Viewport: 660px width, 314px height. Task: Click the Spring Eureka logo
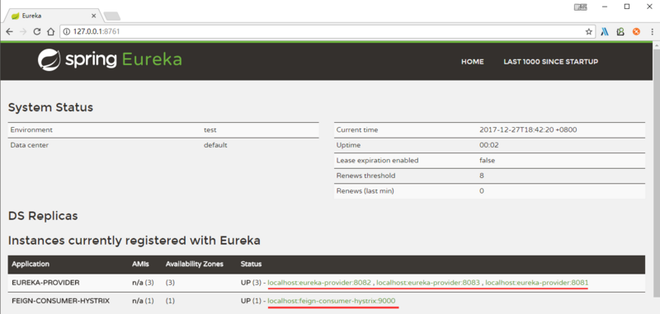[110, 59]
